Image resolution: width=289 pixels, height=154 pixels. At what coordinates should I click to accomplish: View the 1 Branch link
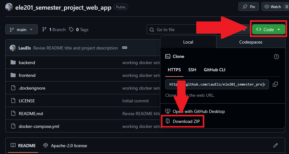[x=54, y=30]
